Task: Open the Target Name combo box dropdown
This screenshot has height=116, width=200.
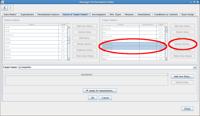Action: [x=195, y=67]
